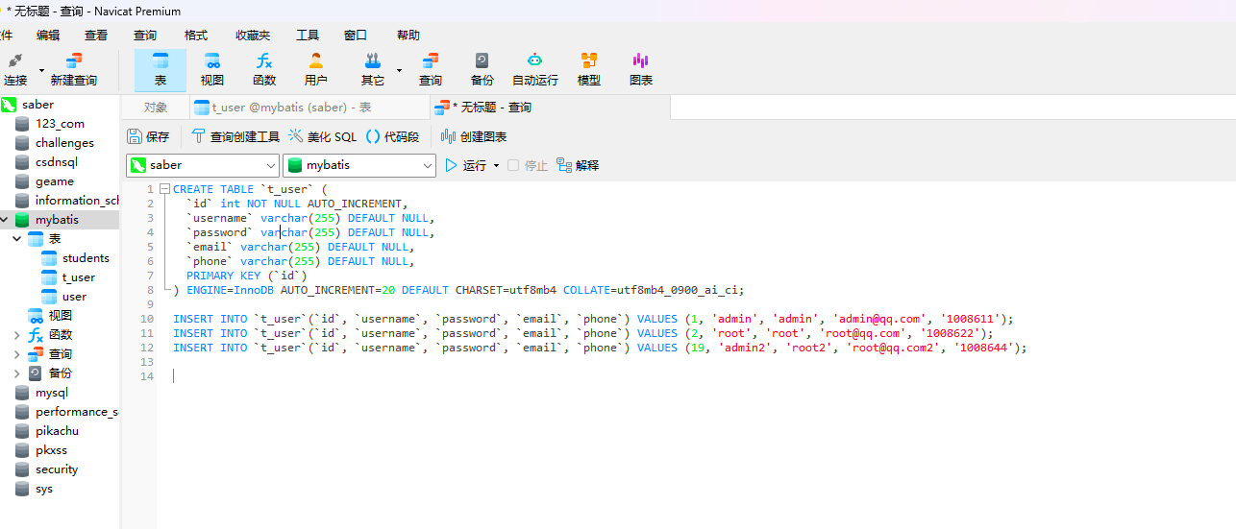Open the 表 (Table) toolbar icon
The image size is (1236, 529).
161,69
